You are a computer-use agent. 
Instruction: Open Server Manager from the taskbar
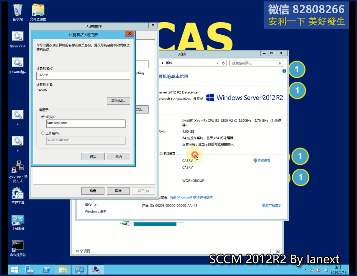click(x=30, y=270)
